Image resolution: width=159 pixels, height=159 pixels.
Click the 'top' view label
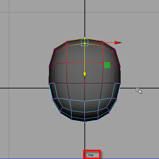(91, 155)
